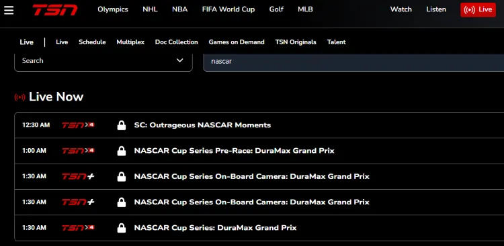Go to the TSN logo homepage
This screenshot has height=246, width=504.
coord(55,10)
